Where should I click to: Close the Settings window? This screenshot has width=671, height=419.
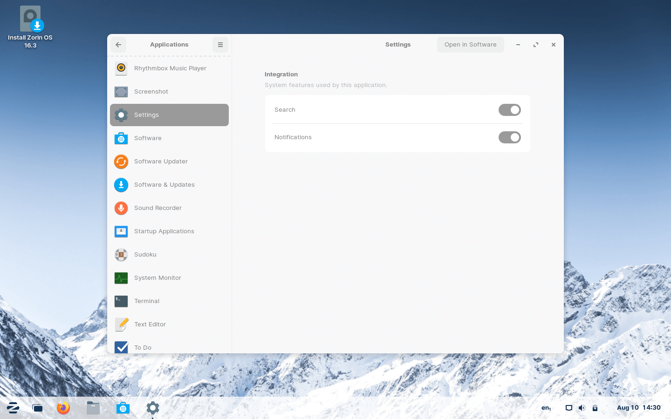[554, 45]
